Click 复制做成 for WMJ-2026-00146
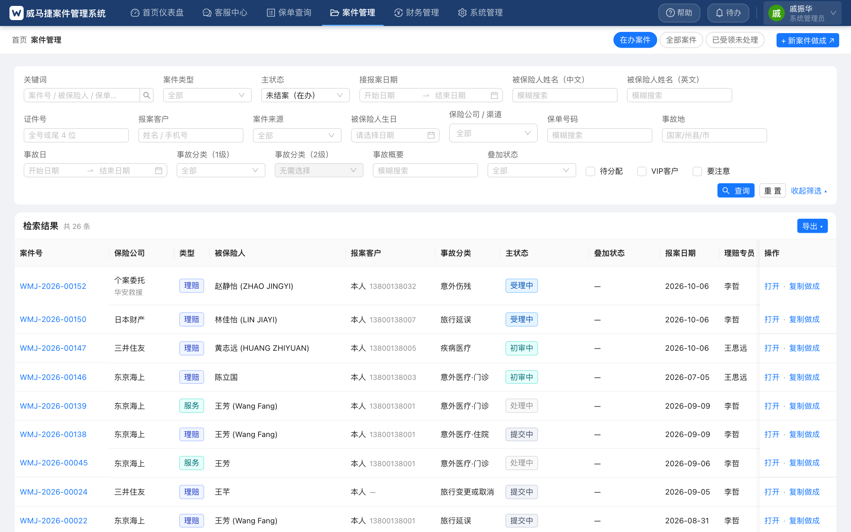This screenshot has height=532, width=851. 804,377
